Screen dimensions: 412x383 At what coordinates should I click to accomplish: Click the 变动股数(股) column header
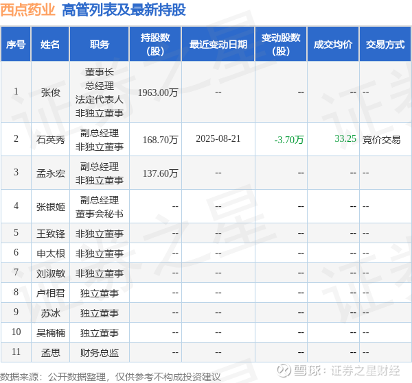point(281,45)
